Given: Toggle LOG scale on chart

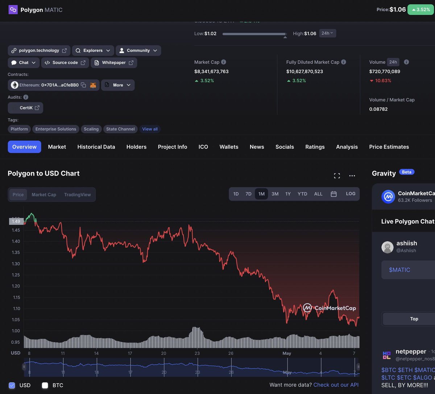Looking at the screenshot, I should 351,194.
